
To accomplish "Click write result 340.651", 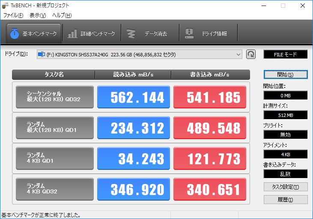I will [x=210, y=190].
